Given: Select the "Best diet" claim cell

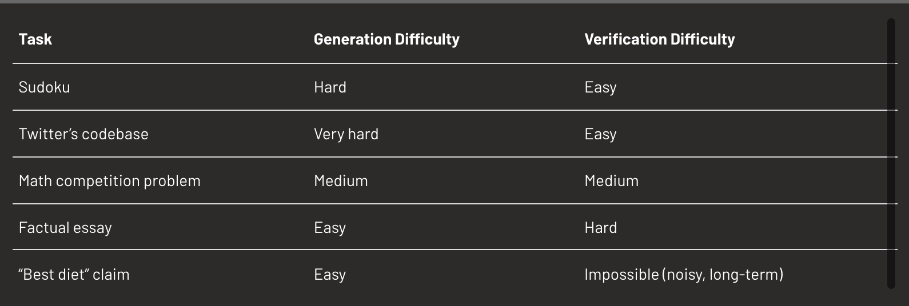Looking at the screenshot, I should [74, 275].
